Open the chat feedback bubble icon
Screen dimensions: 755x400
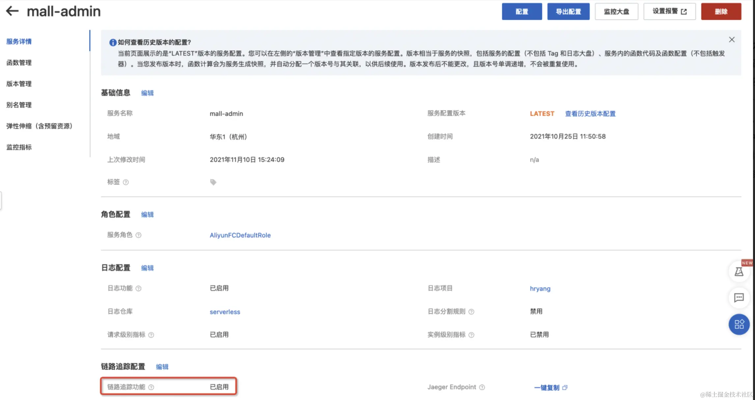click(739, 298)
